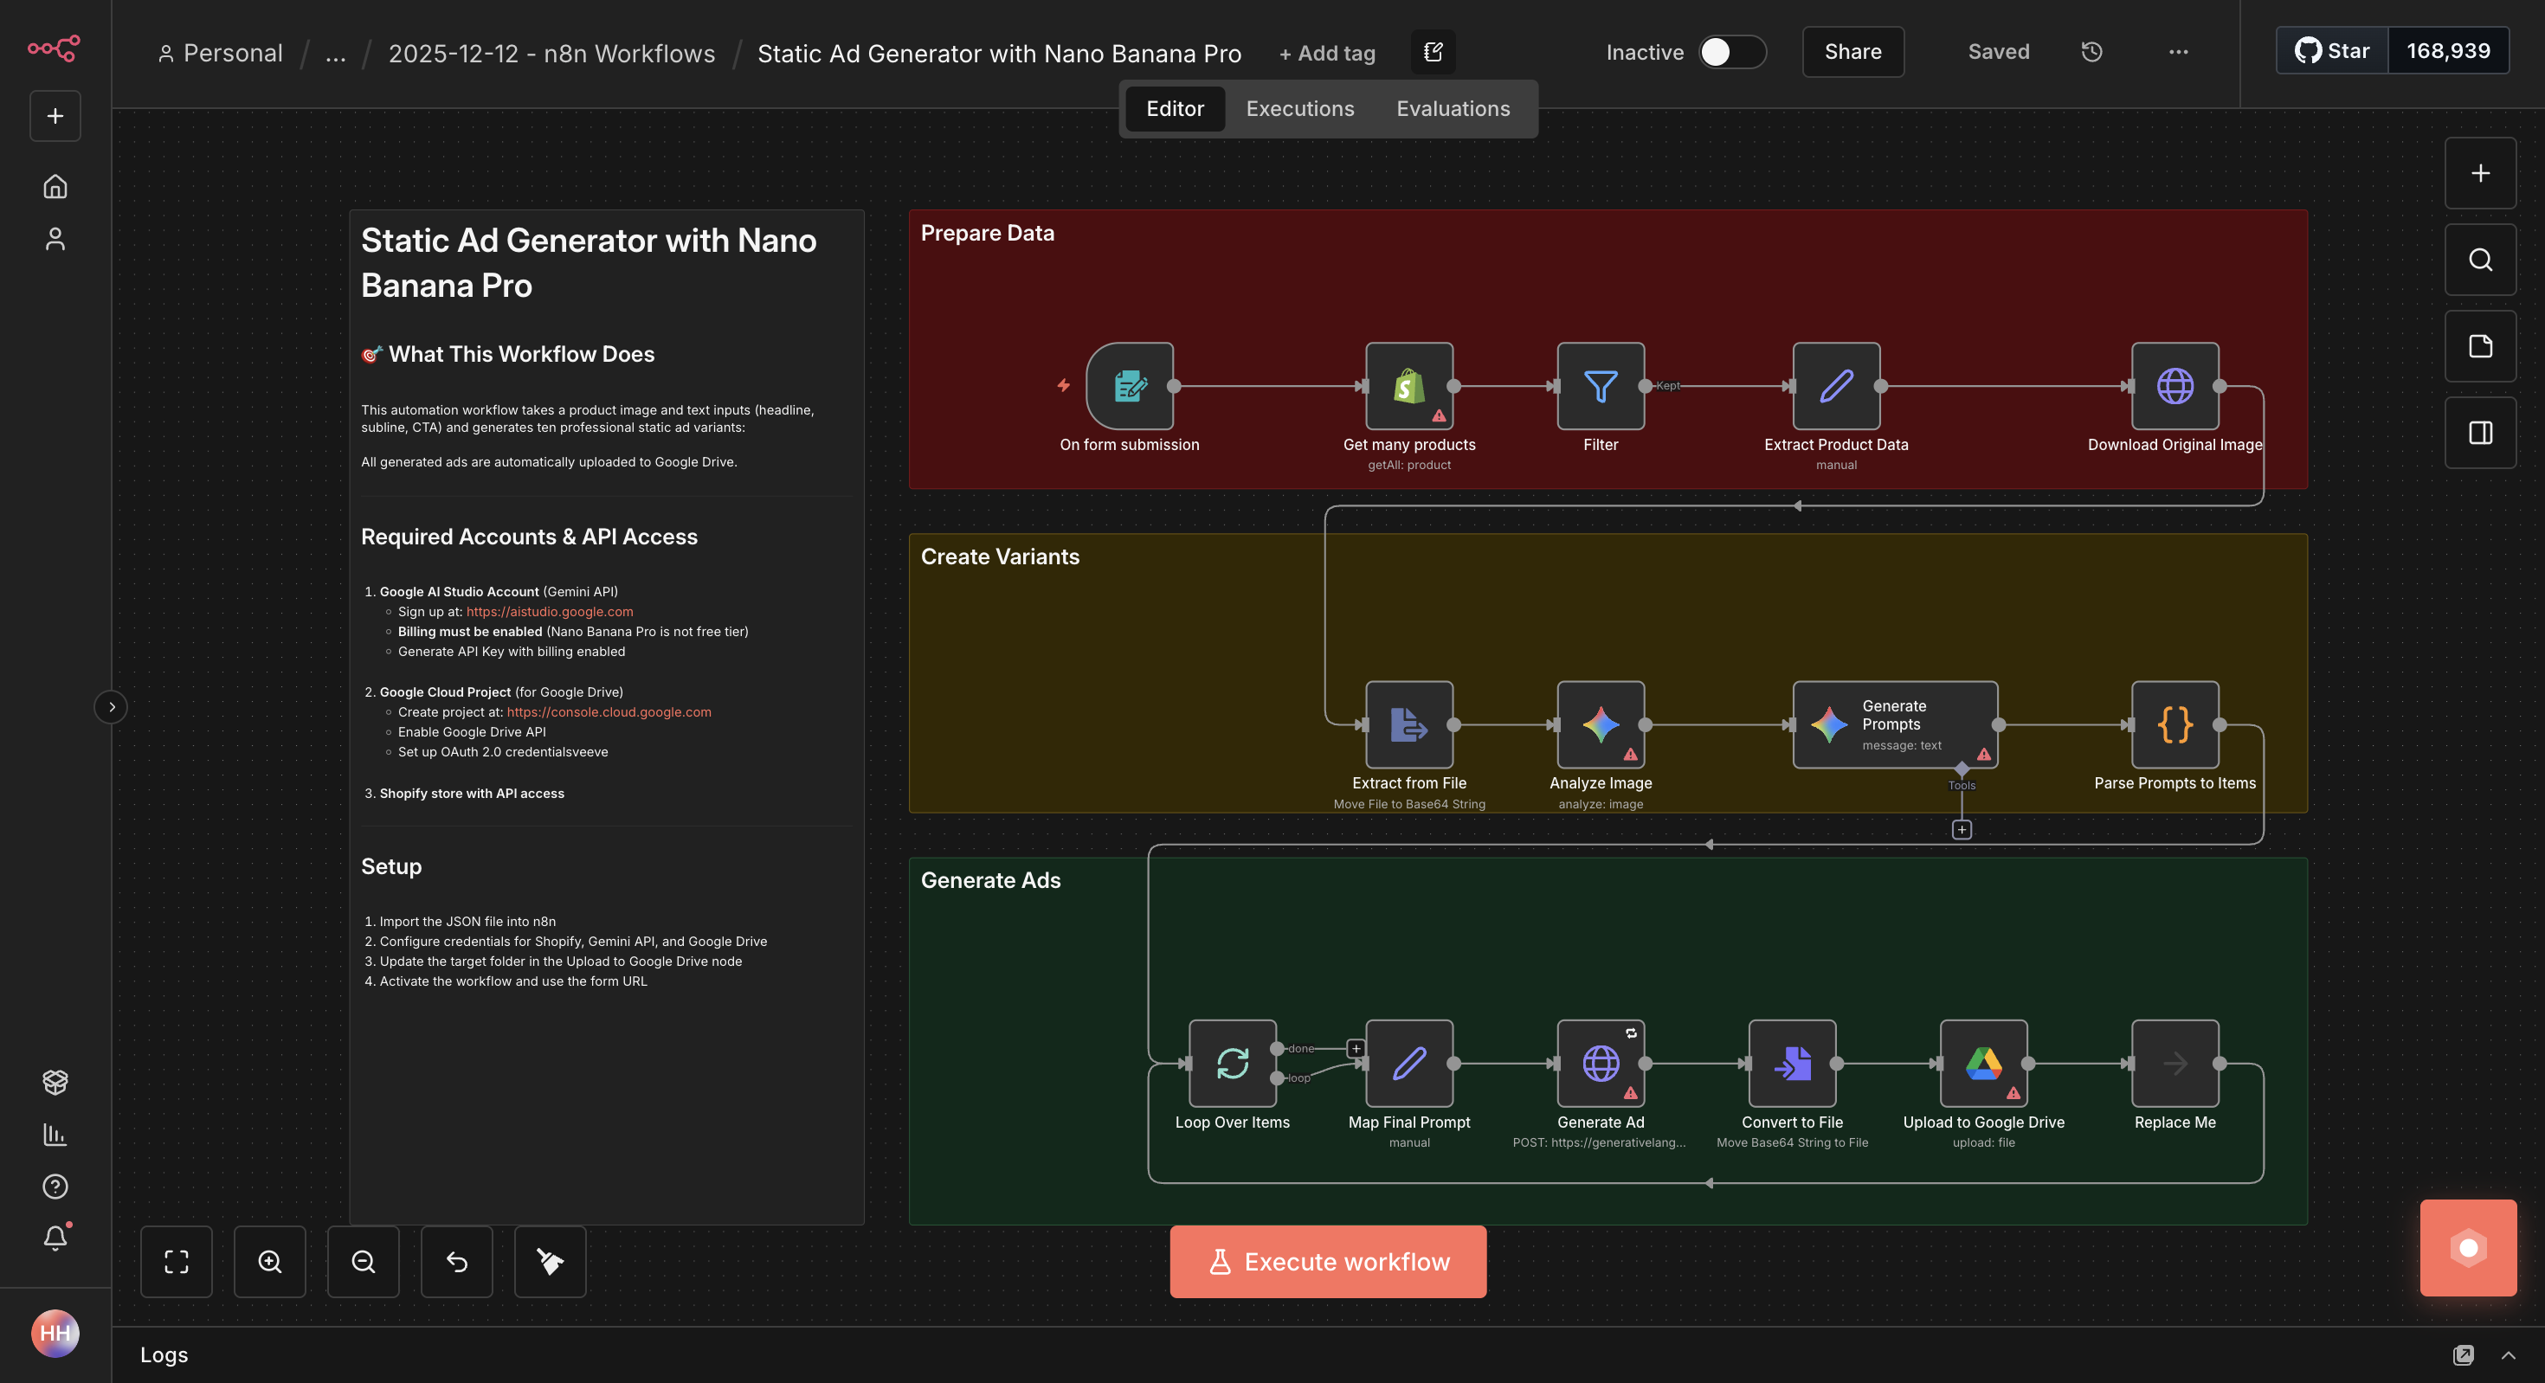Open workflow history icon
This screenshot has height=1383, width=2545.
(2091, 51)
